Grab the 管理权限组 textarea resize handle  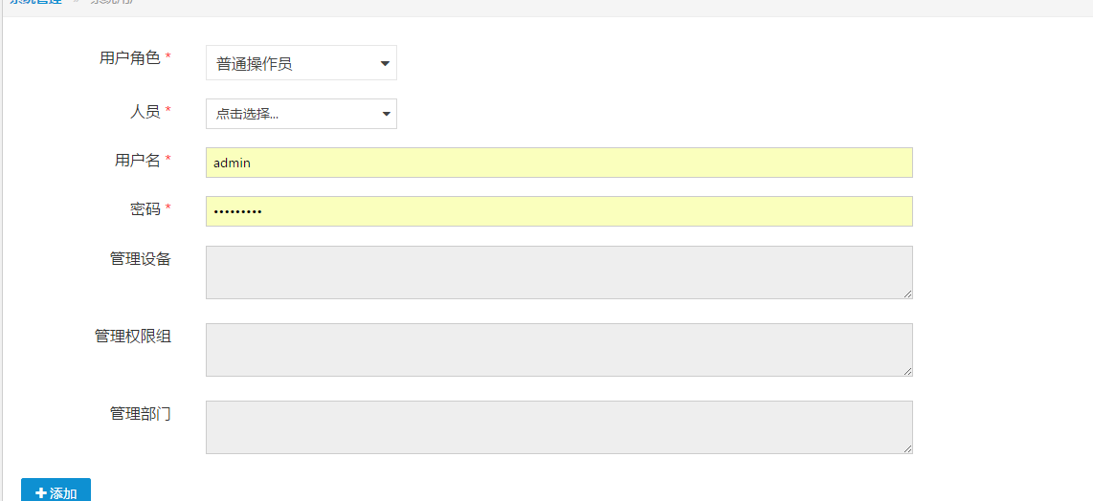tap(907, 371)
